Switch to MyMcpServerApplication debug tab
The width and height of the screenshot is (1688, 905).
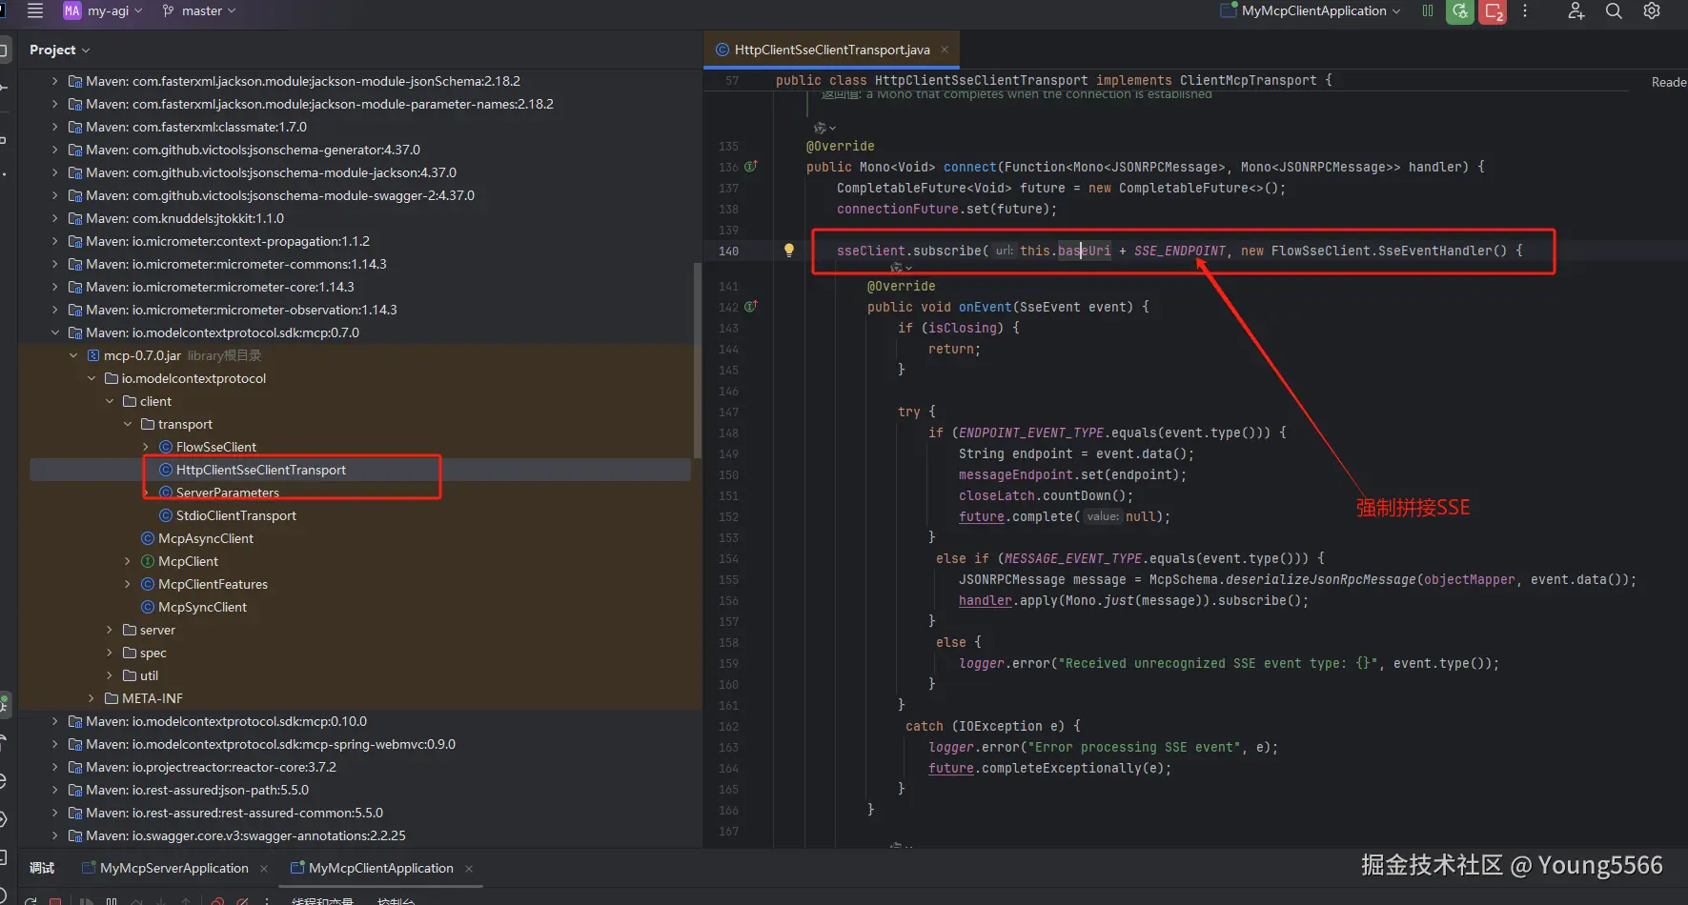tap(173, 868)
